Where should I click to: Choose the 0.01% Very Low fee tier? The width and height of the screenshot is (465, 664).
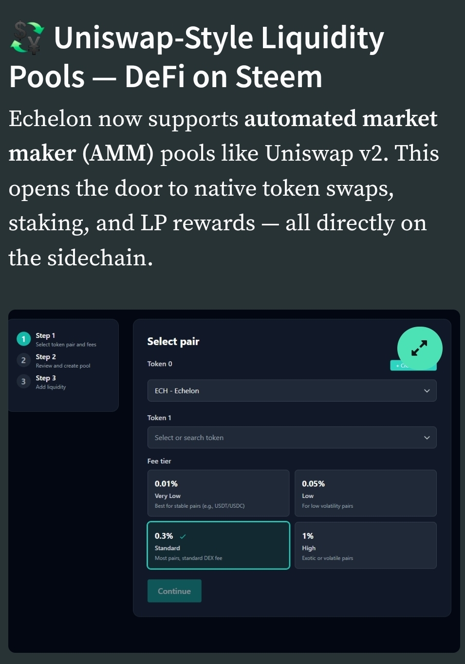click(x=218, y=493)
